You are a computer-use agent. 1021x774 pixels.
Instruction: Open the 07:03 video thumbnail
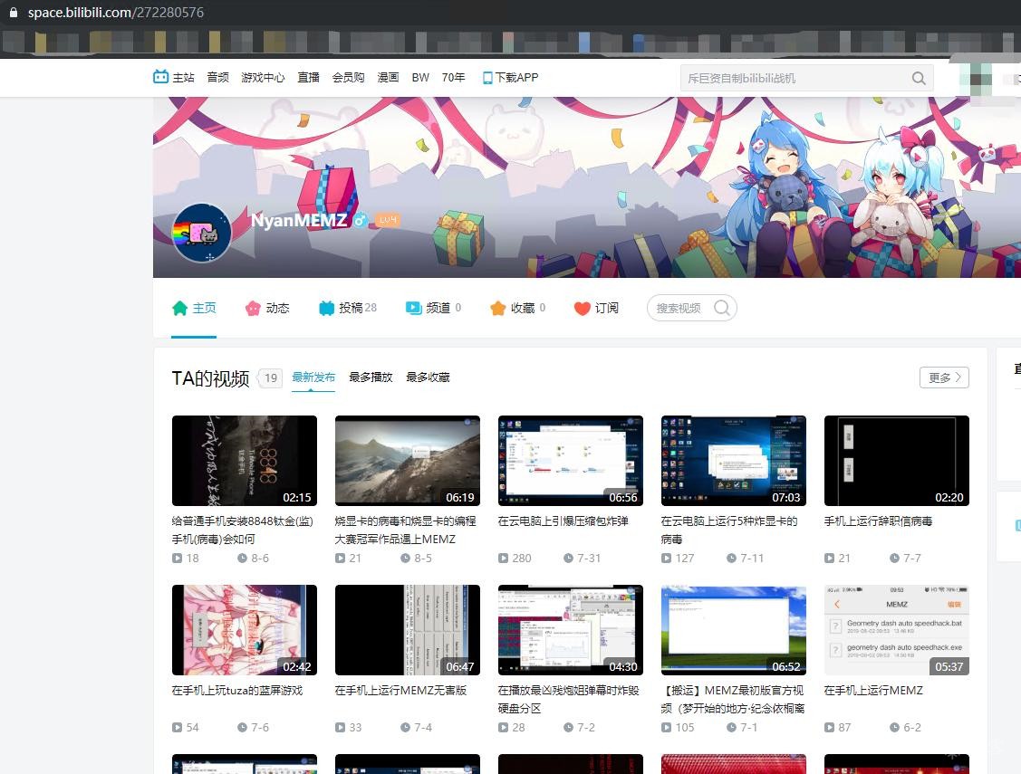[734, 461]
